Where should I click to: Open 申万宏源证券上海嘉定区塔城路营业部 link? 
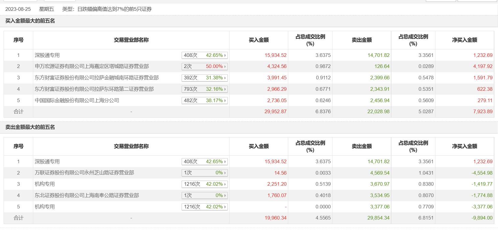pyautogui.click(x=92, y=66)
